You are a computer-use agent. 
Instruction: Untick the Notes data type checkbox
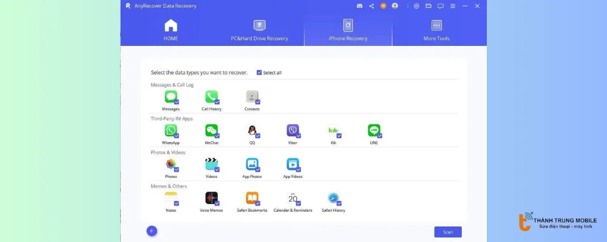point(176,204)
